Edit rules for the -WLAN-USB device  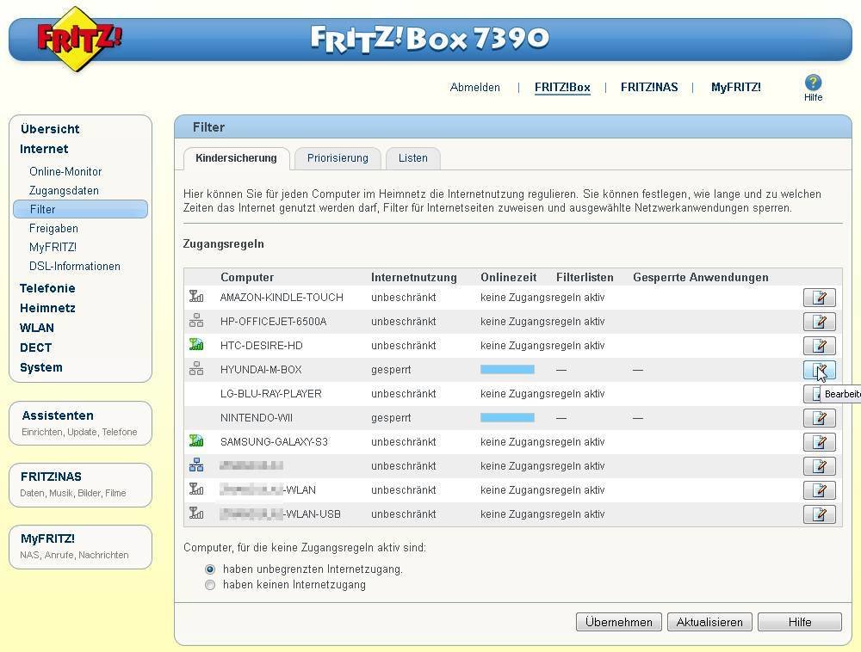[820, 514]
